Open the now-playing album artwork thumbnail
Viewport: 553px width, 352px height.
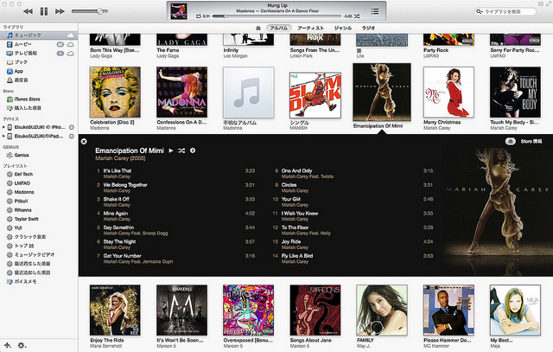179,11
